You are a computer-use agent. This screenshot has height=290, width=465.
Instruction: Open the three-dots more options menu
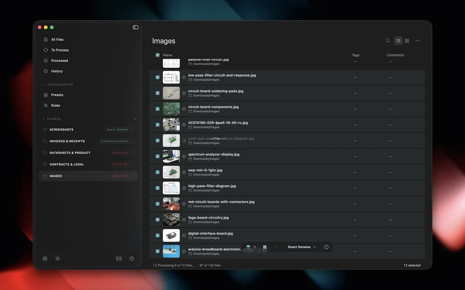[x=417, y=40]
